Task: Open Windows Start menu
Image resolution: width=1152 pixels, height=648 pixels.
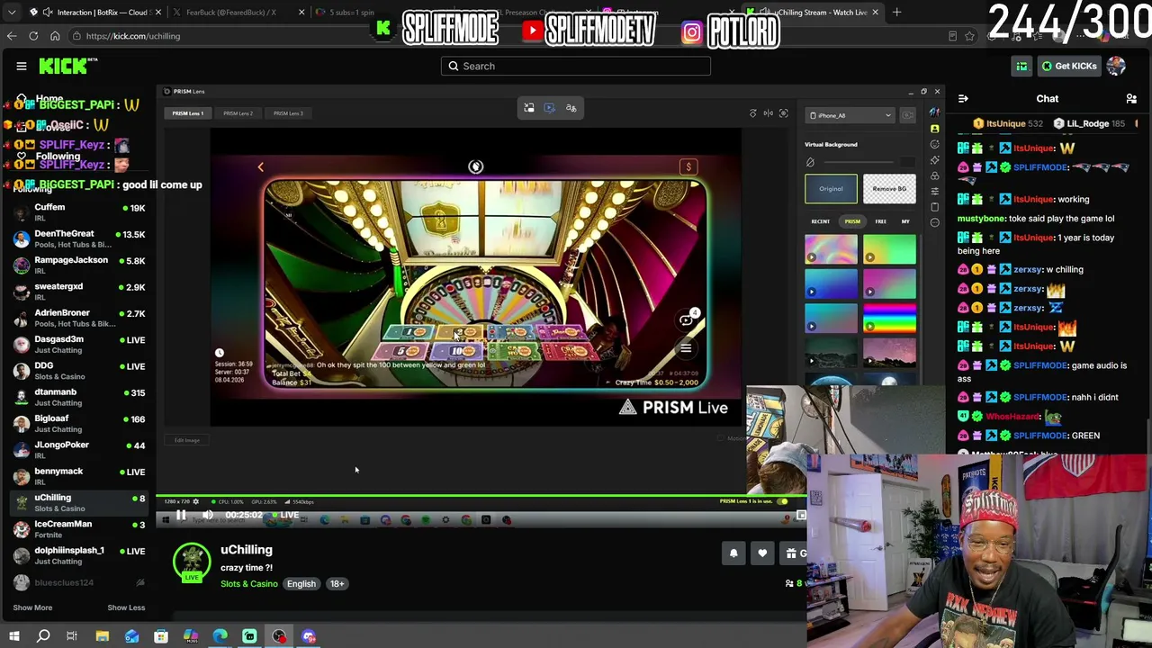Action: point(13,636)
